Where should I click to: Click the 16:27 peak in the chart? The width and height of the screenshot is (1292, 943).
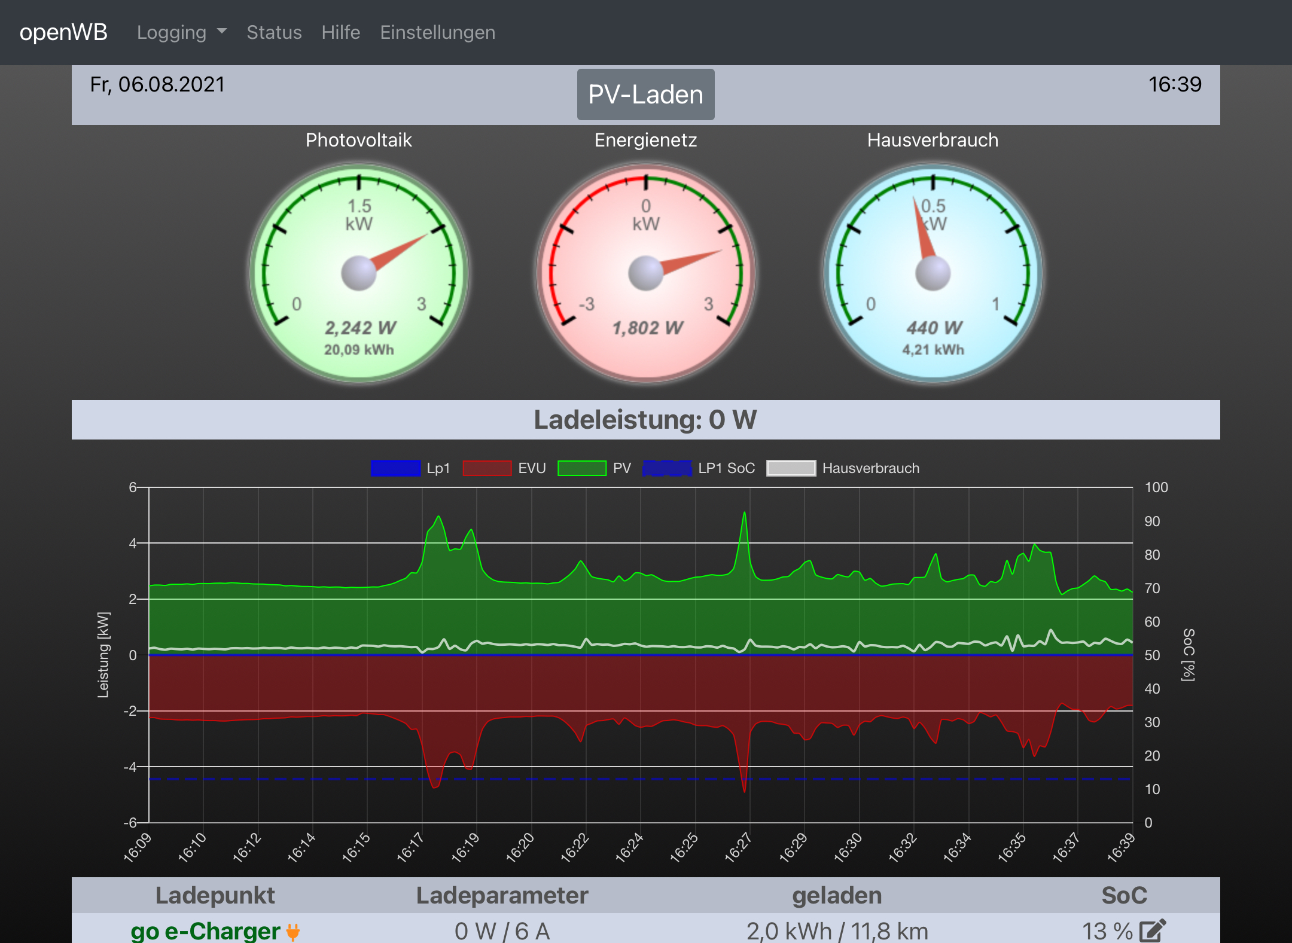744,514
